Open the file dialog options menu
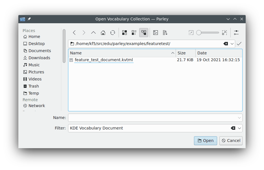 [x=236, y=33]
